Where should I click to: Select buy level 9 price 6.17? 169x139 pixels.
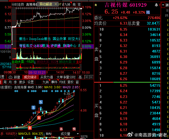[124, 130]
